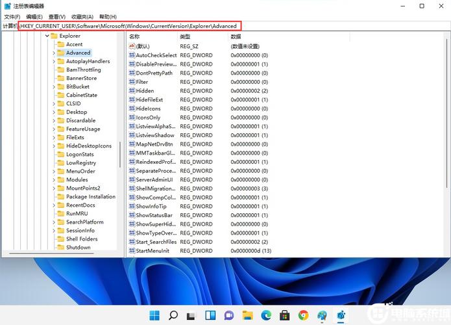Screen dimensions: 451x325
Task: Collapse the Explorer tree node
Action: tap(47, 36)
